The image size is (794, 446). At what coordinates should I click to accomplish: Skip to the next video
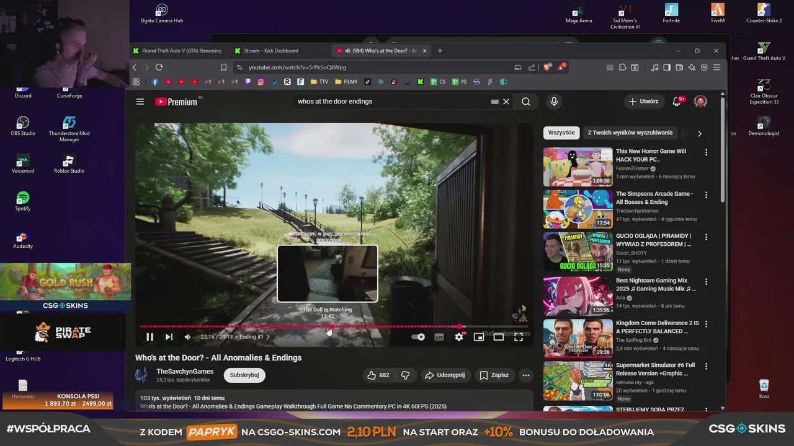[x=169, y=337]
